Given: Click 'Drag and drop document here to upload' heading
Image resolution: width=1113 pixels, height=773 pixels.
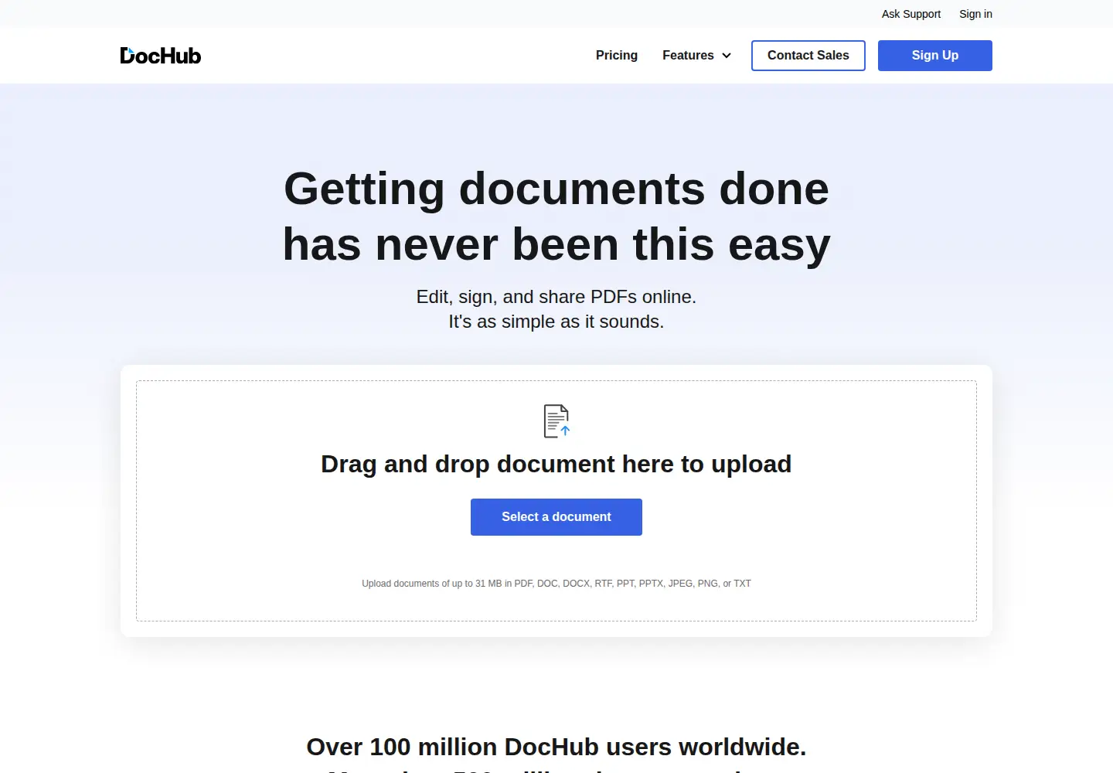Looking at the screenshot, I should coord(556,464).
